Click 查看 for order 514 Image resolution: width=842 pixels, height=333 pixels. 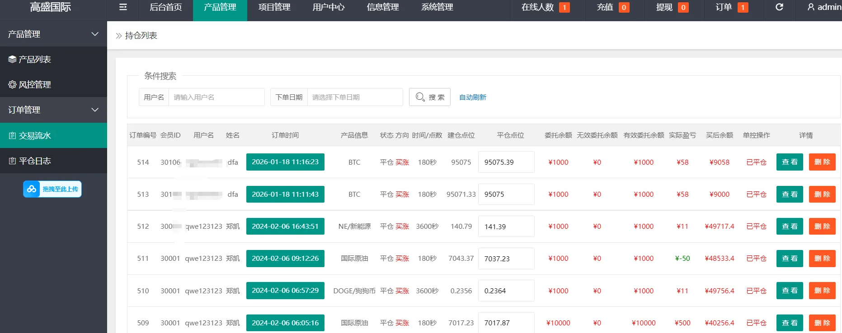(x=790, y=162)
